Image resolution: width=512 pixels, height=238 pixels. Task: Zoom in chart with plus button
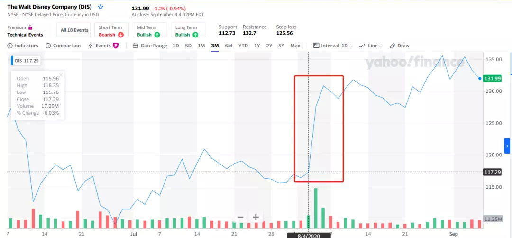256,217
